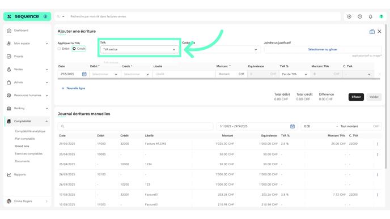Click the Effacer button
Screen dimensions: 390x219
pyautogui.click(x=356, y=97)
